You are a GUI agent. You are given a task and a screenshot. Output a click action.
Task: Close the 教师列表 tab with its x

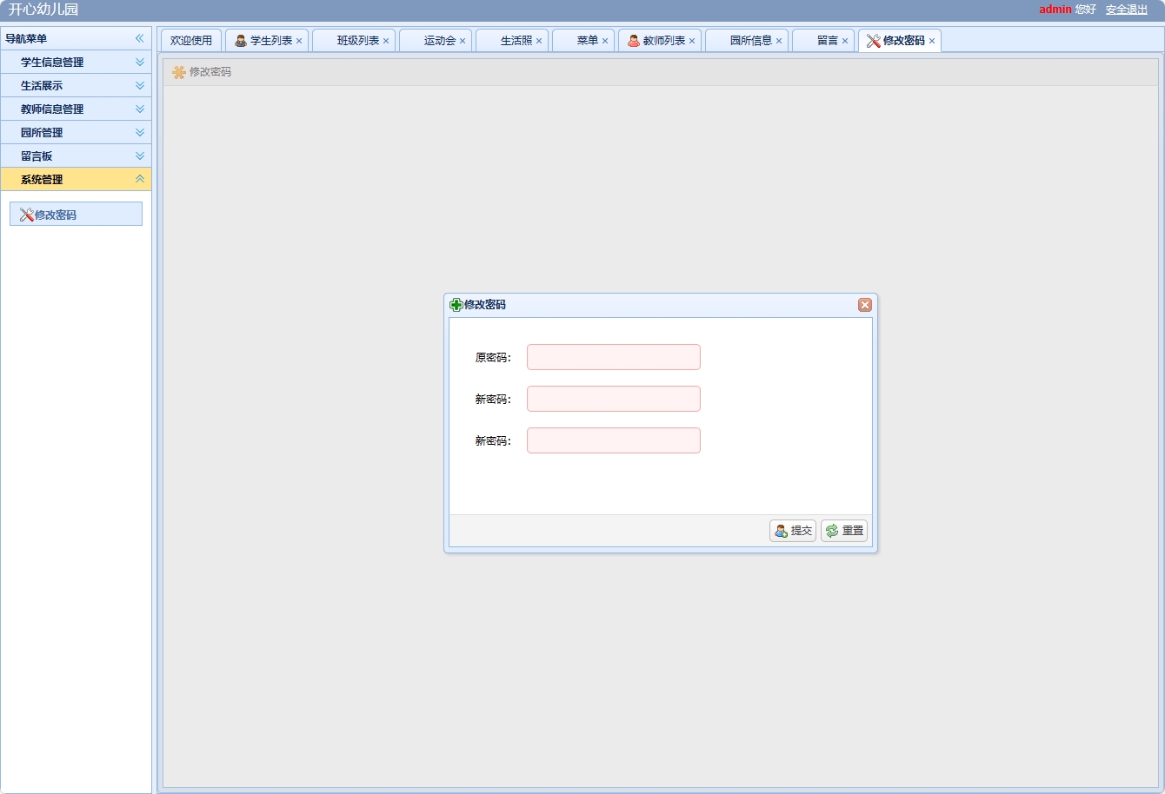coord(692,41)
